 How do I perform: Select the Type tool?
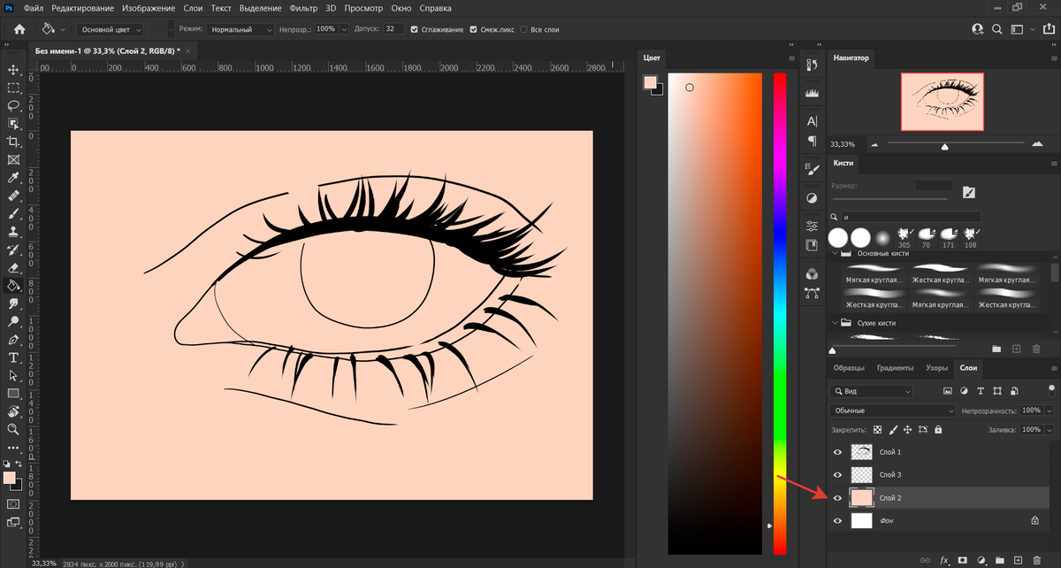[13, 357]
